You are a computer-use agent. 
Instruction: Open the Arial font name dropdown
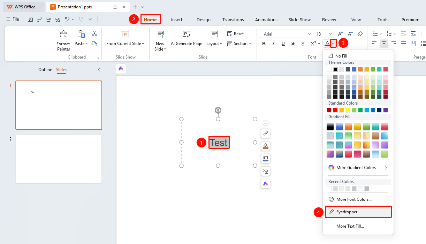pos(310,34)
